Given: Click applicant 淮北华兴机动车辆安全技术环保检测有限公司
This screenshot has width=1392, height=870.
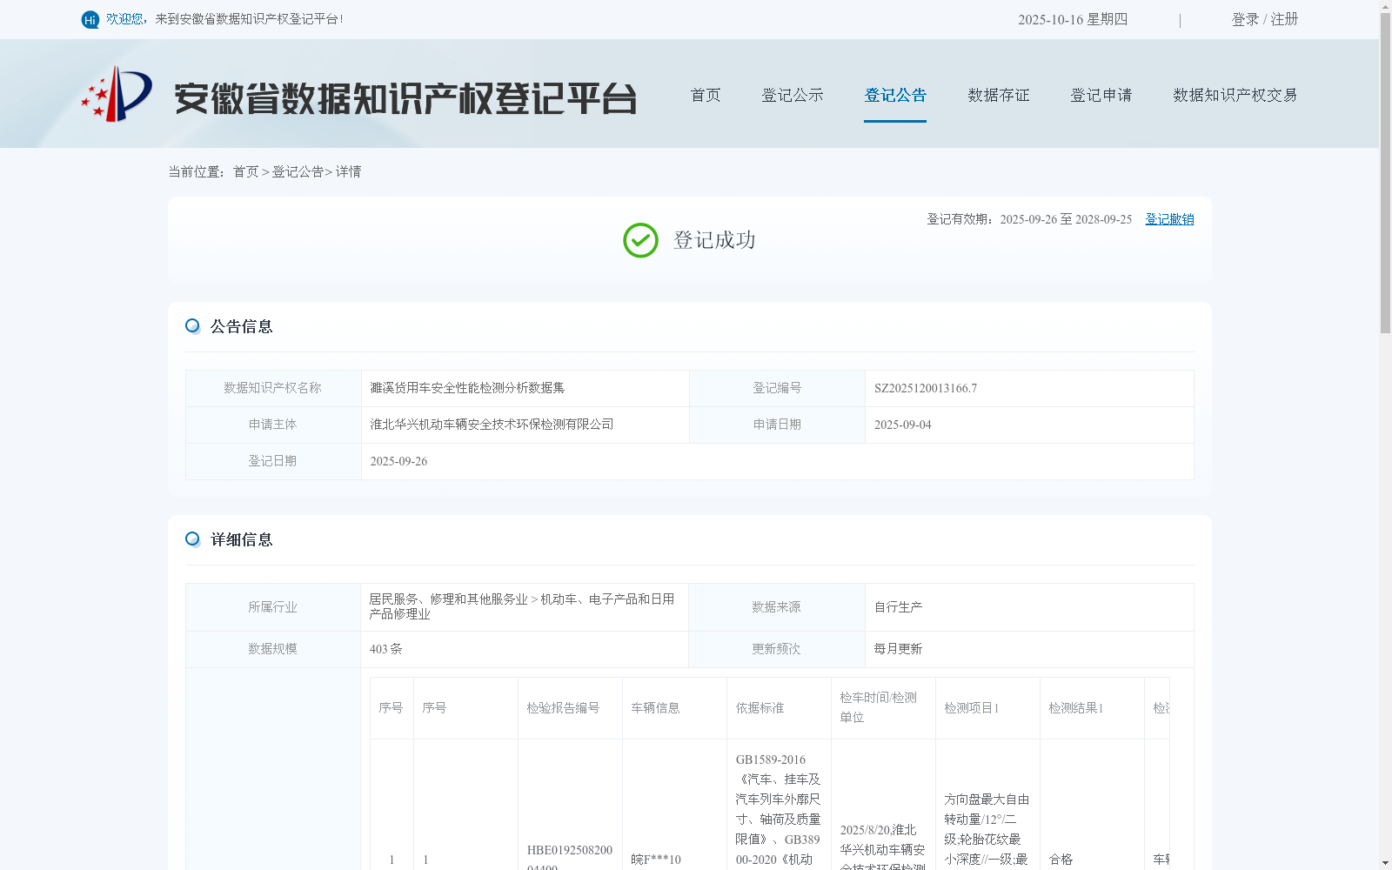Looking at the screenshot, I should click(x=492, y=425).
